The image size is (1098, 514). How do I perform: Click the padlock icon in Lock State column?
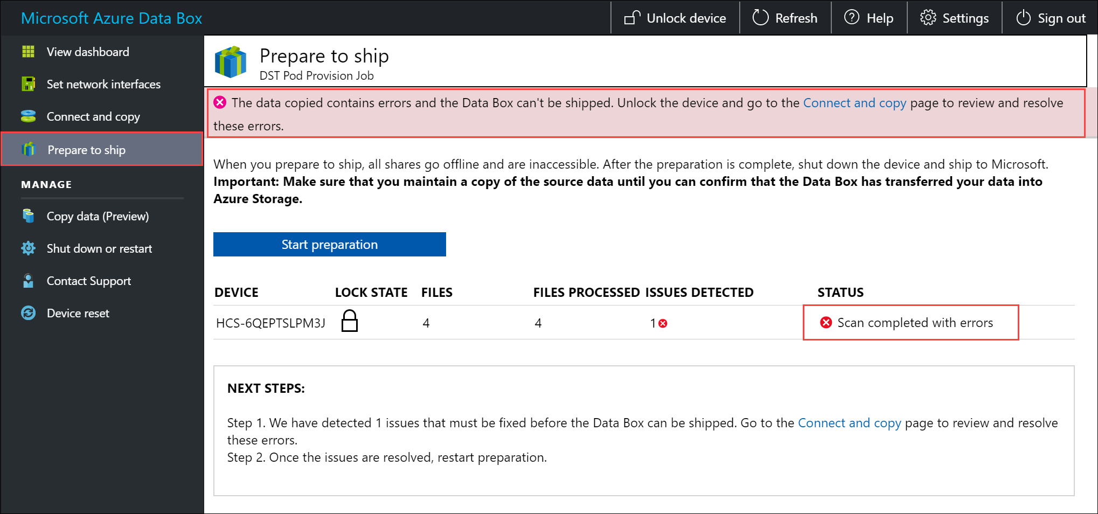350,321
